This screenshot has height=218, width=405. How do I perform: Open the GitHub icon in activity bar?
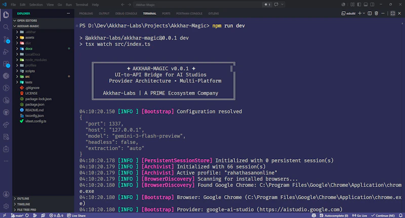coord(6,113)
